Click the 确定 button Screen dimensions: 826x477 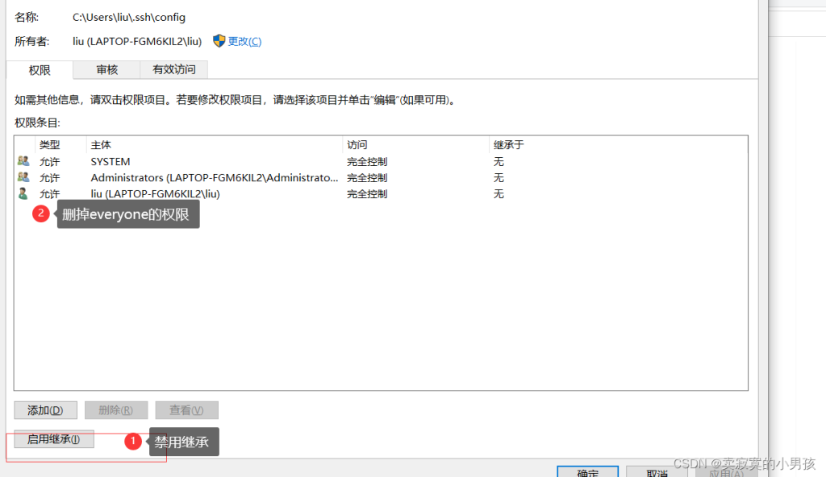click(x=587, y=471)
